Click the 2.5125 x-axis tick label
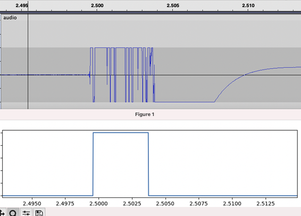 [x=265, y=204]
